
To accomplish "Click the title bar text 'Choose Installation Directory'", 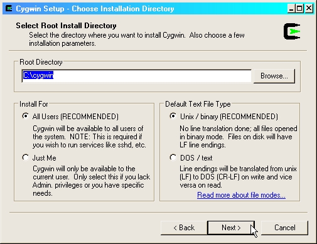I will pos(123,9).
